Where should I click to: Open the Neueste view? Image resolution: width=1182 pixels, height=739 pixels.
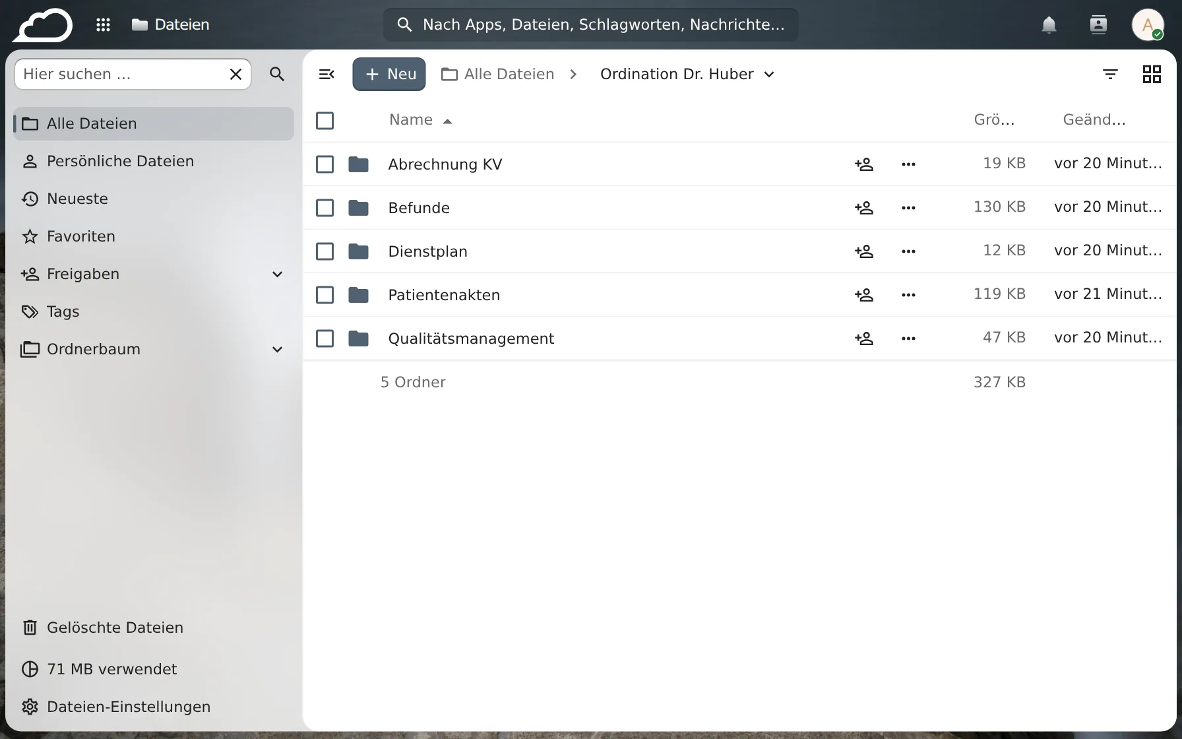click(154, 199)
